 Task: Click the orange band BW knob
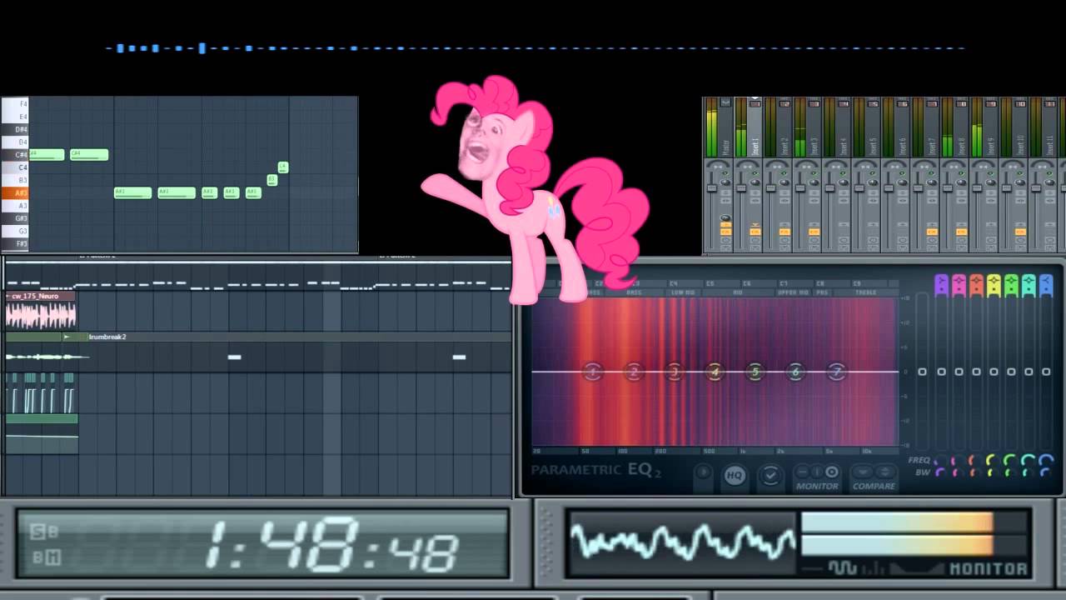[x=974, y=472]
